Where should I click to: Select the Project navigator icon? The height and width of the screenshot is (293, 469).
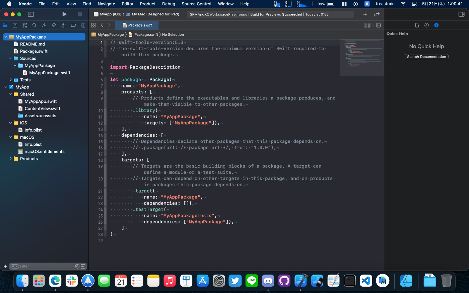(x=5, y=25)
